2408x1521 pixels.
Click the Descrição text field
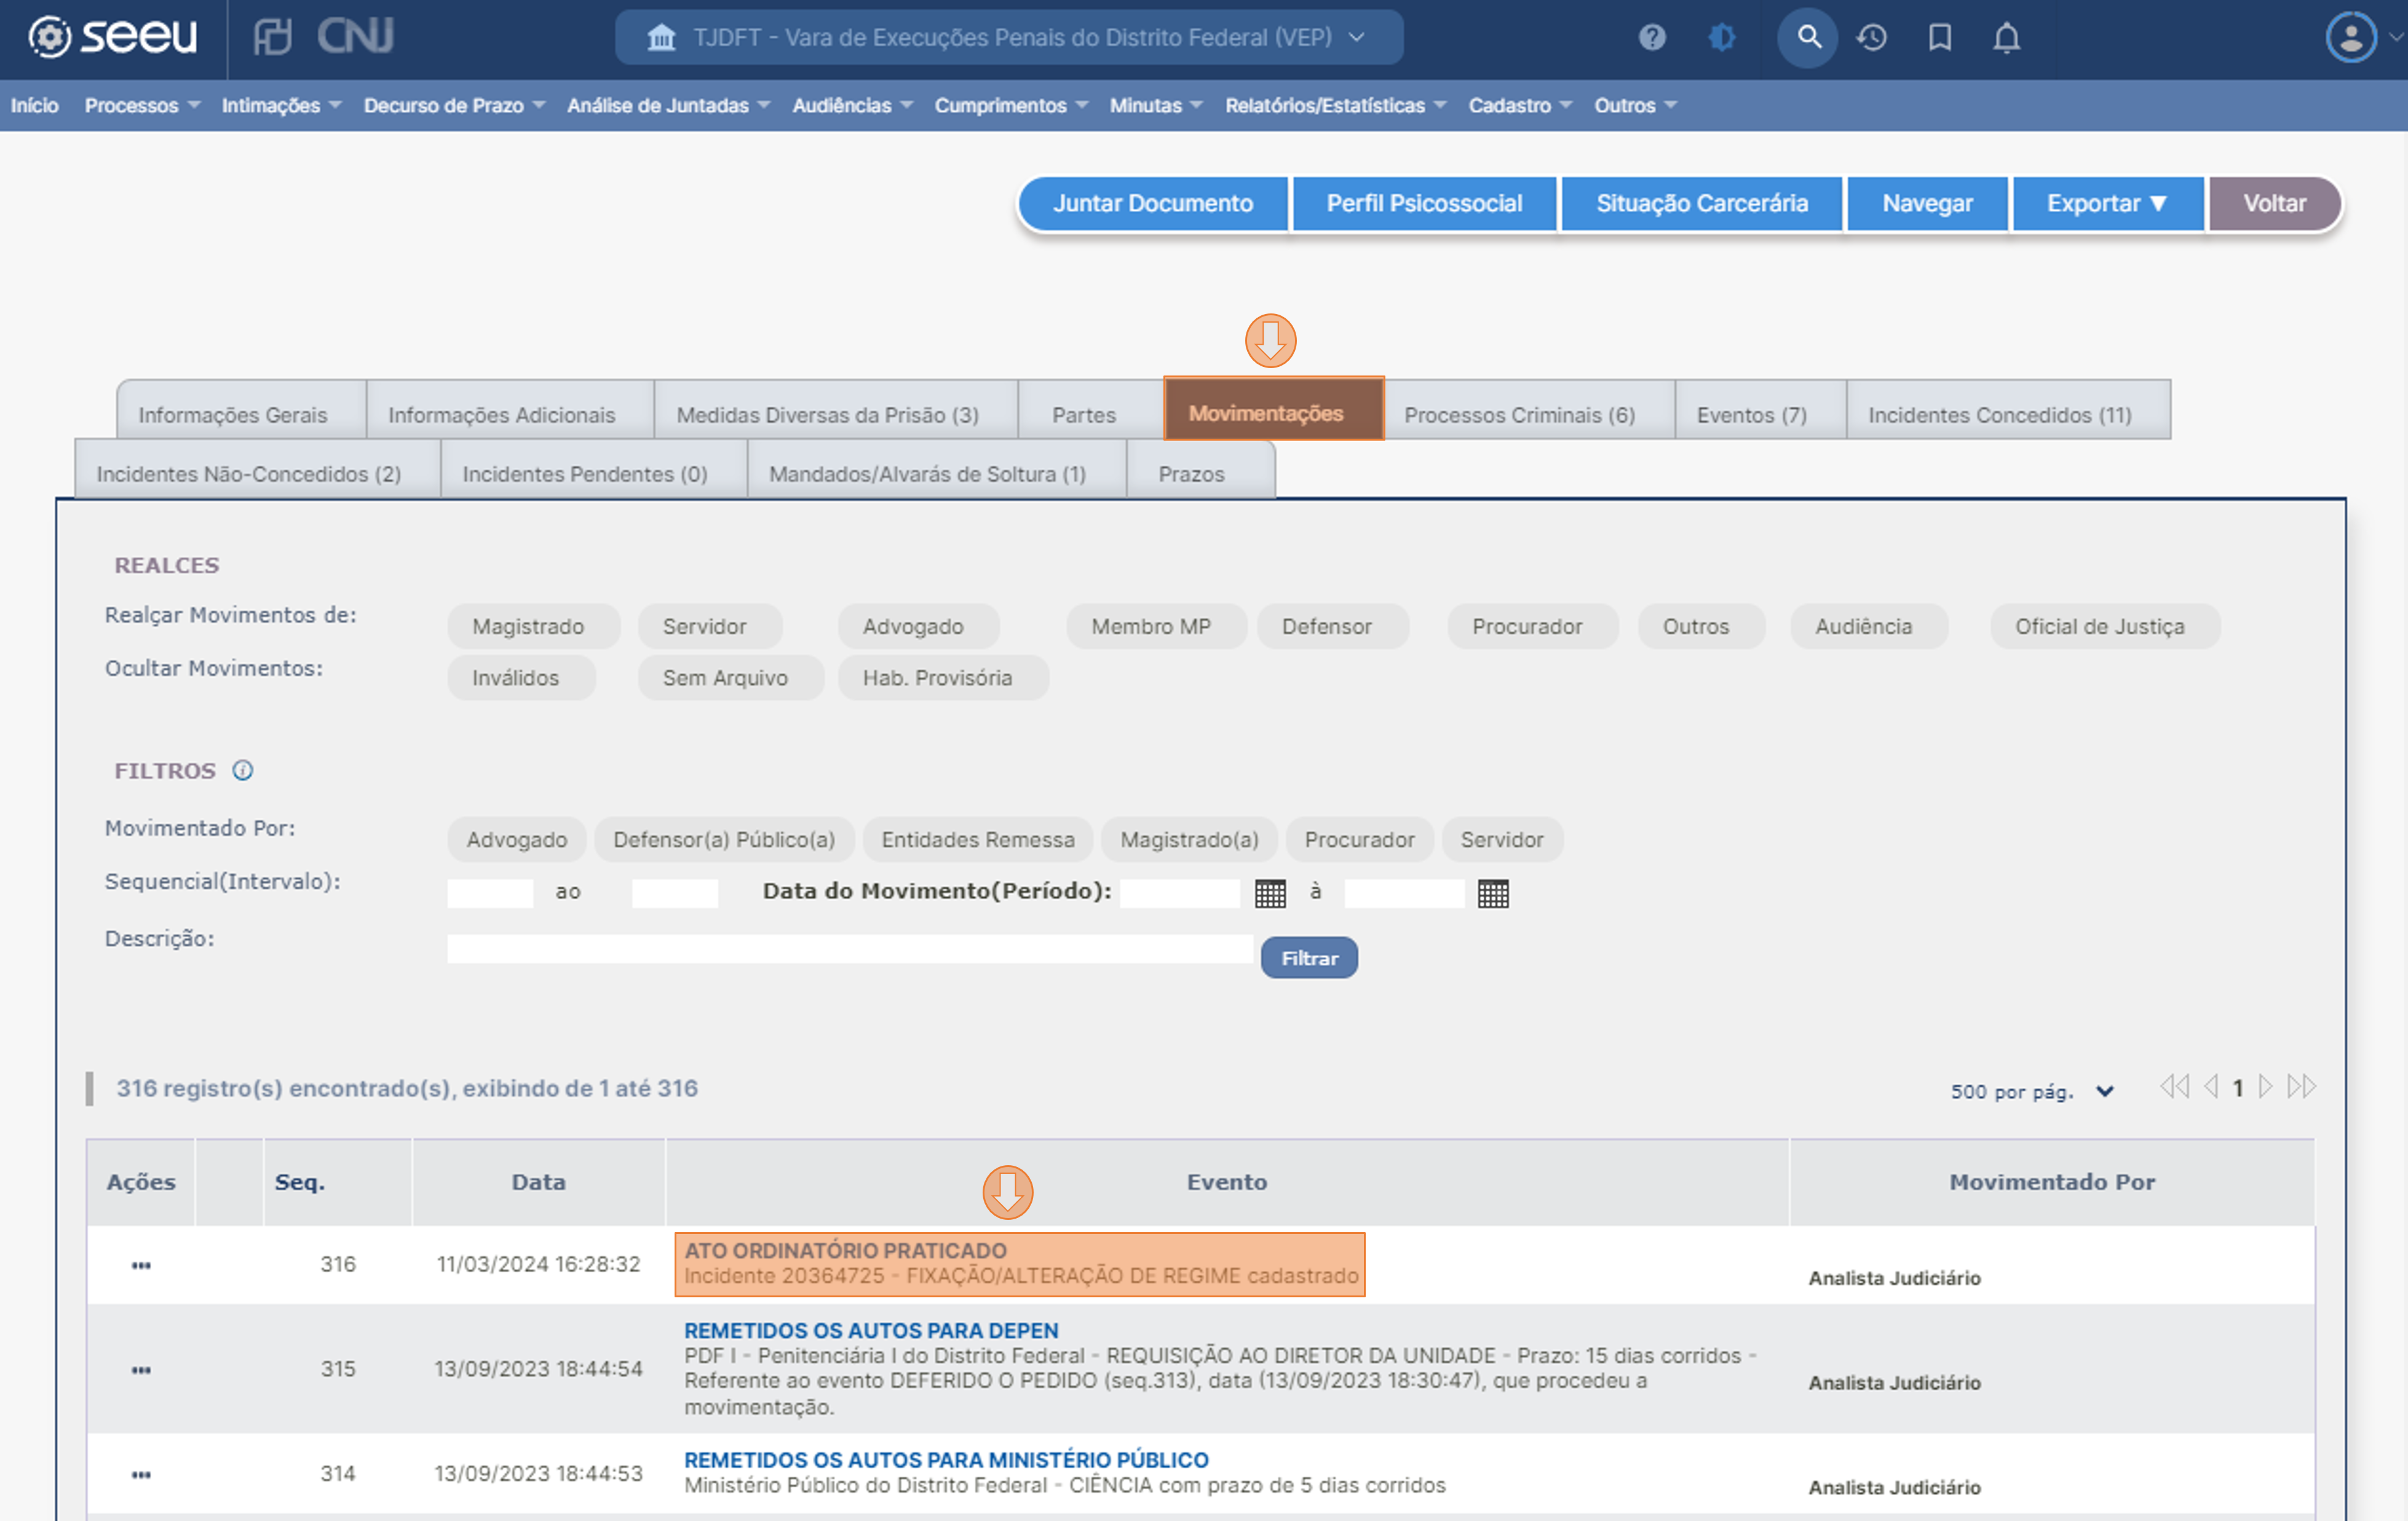click(x=849, y=949)
